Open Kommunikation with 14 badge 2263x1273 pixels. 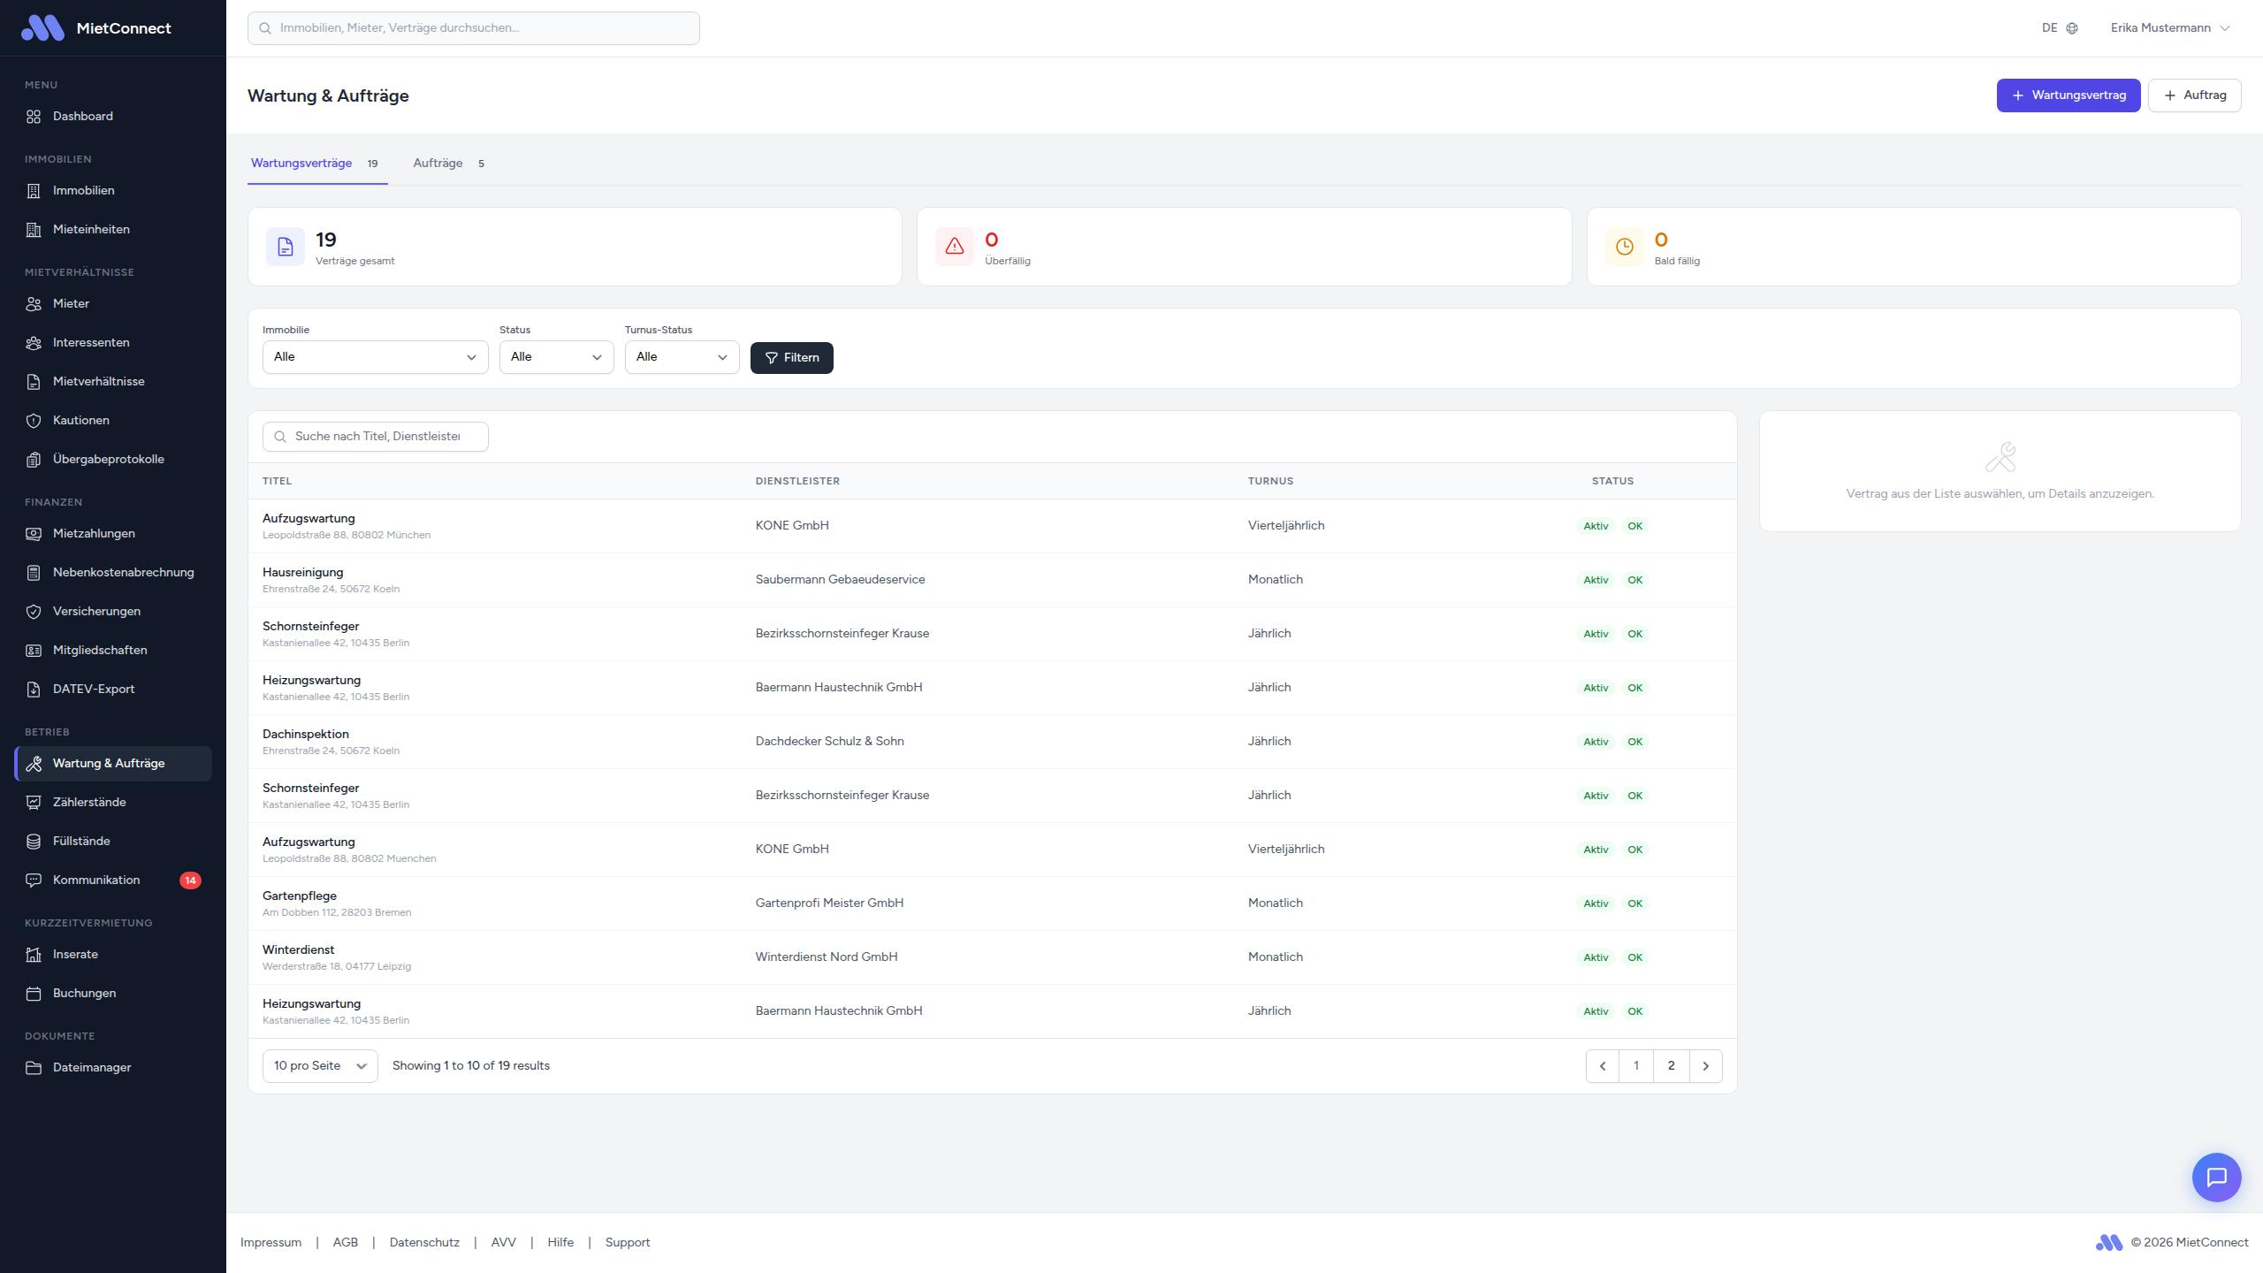pyautogui.click(x=96, y=880)
